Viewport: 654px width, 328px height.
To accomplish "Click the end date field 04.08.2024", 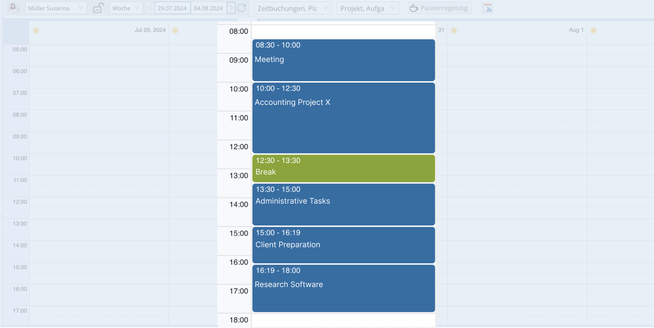I will [x=208, y=8].
